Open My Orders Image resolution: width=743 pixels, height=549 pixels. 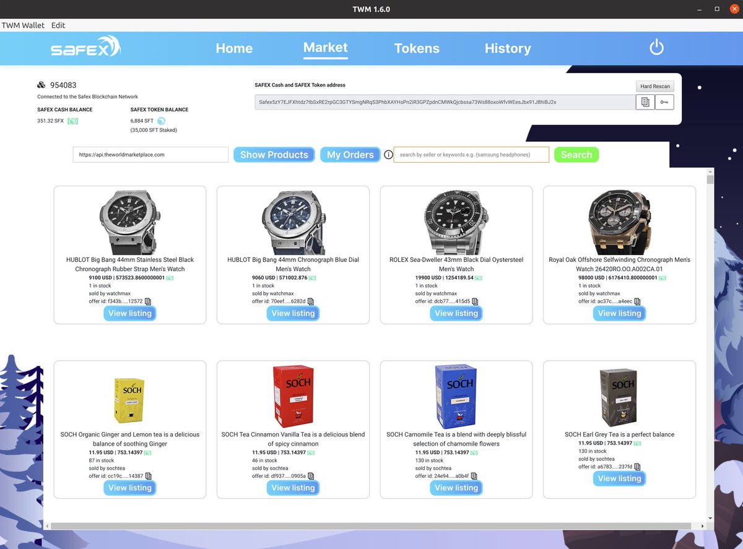click(350, 155)
